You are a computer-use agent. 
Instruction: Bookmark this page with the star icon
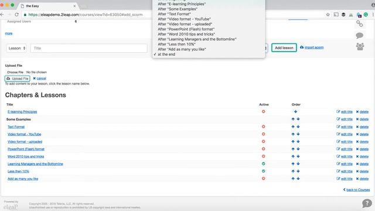328,15
